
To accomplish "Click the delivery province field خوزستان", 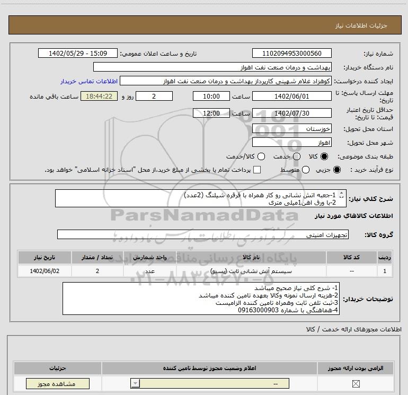I will 291,129.
